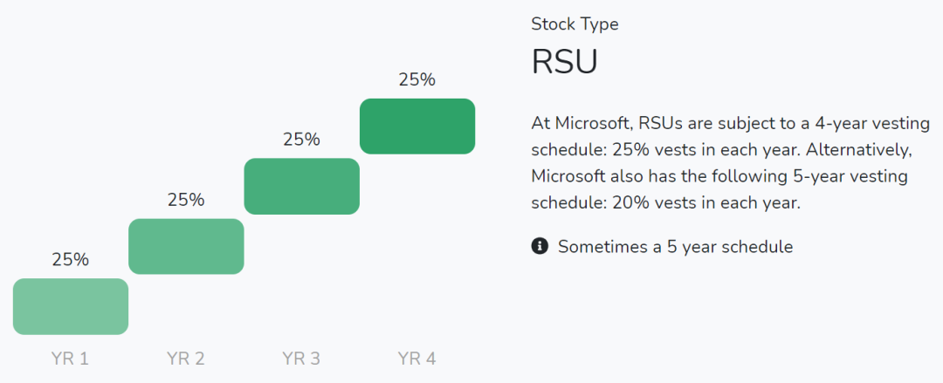943x383 pixels.
Task: Click the 25% label above the YR 4 bar
Action: pyautogui.click(x=416, y=79)
